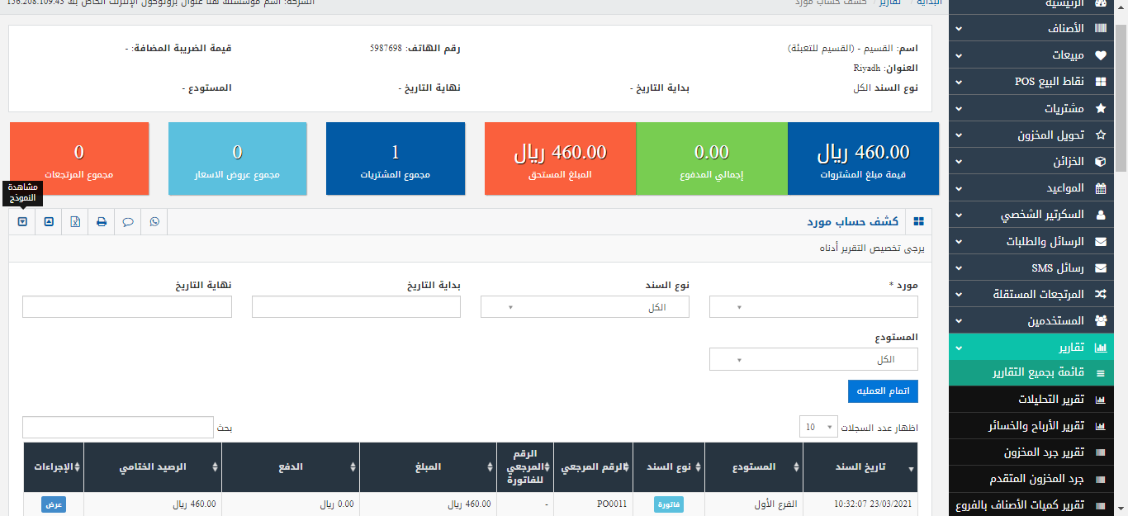1128x516 pixels.
Task: Open the نوع السند type dropdown
Action: pyautogui.click(x=585, y=307)
